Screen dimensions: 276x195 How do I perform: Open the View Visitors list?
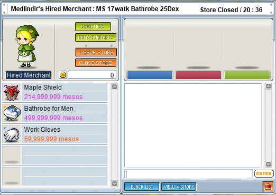(x=179, y=187)
